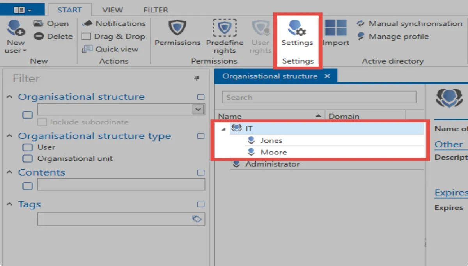Image resolution: width=468 pixels, height=266 pixels.
Task: Switch to the FILTER ribbon tab
Action: tap(156, 10)
